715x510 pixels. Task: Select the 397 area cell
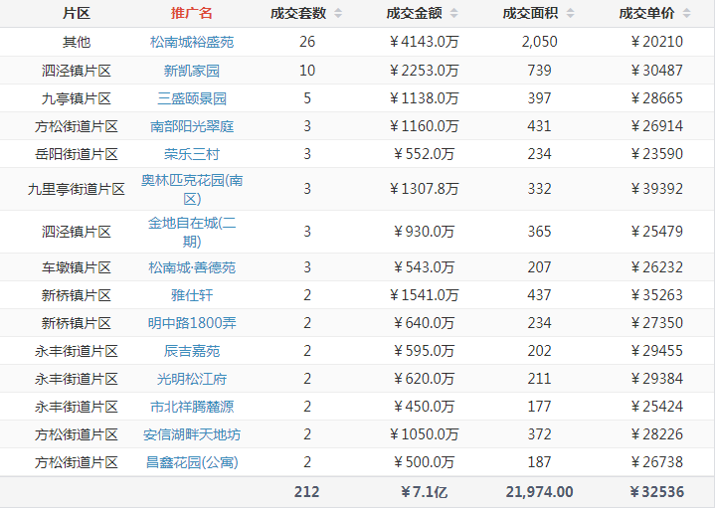pos(539,98)
